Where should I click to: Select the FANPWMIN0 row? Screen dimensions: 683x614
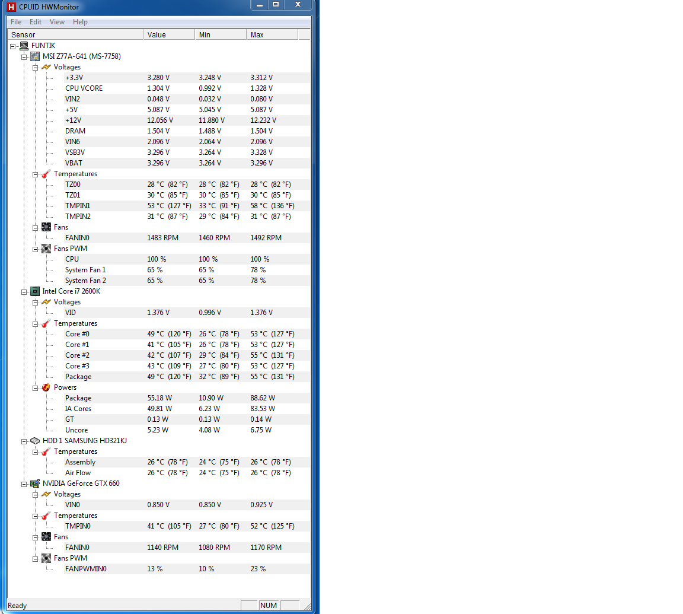click(x=187, y=569)
